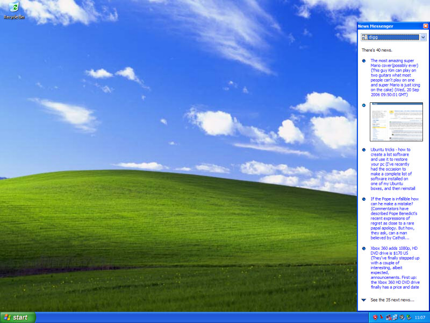Image resolution: width=430 pixels, height=323 pixels.
Task: Select the digg feed combo box
Action: pyautogui.click(x=390, y=38)
